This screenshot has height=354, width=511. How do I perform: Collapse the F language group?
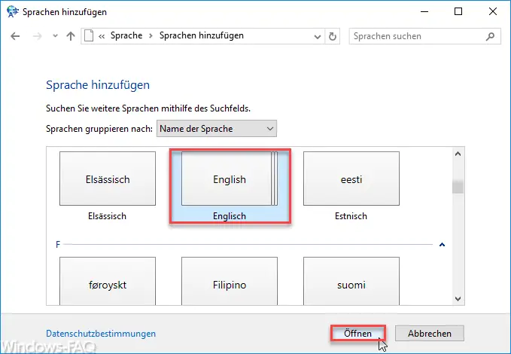[442, 244]
